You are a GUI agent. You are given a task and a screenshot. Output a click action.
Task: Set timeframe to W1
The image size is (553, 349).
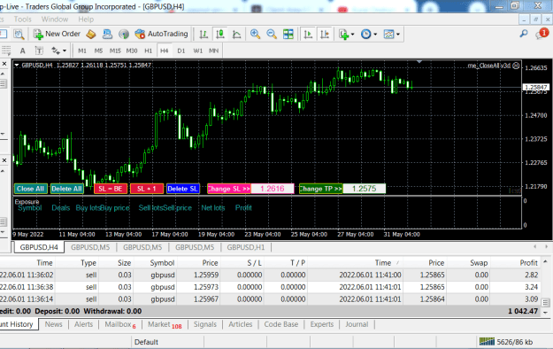197,50
